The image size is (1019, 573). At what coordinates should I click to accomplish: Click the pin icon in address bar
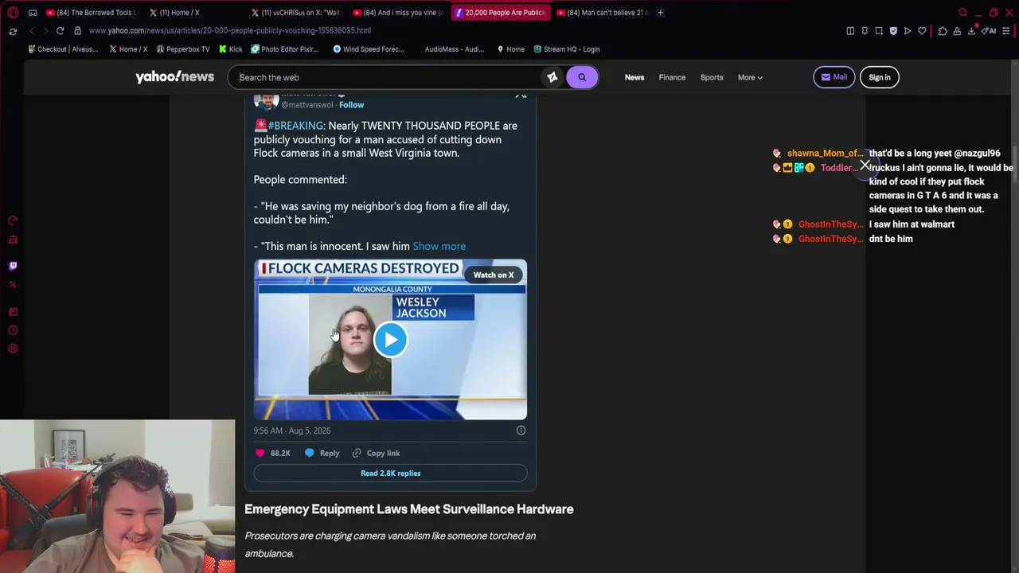pos(865,31)
